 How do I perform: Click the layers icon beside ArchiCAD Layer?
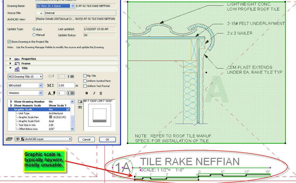point(9,139)
